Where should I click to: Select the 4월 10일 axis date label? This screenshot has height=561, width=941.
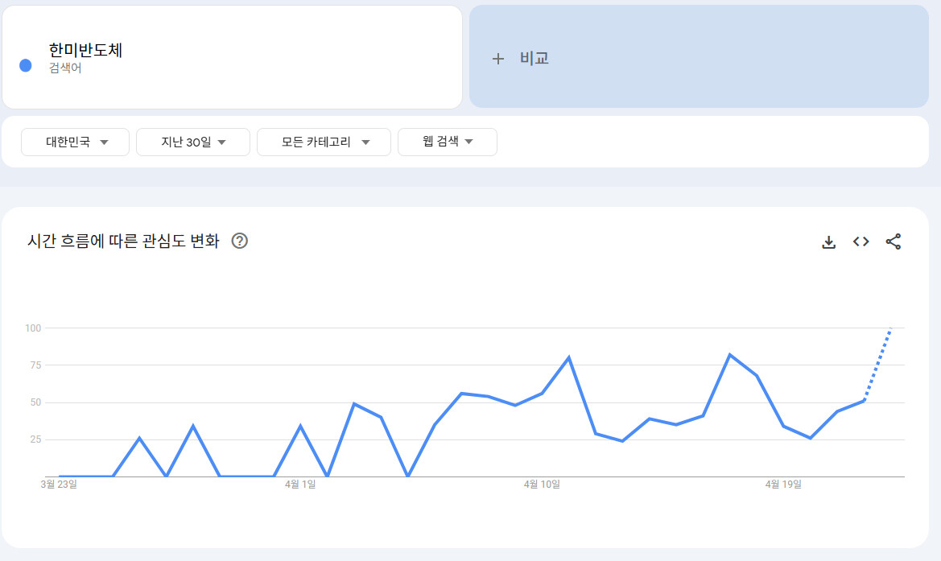(542, 485)
